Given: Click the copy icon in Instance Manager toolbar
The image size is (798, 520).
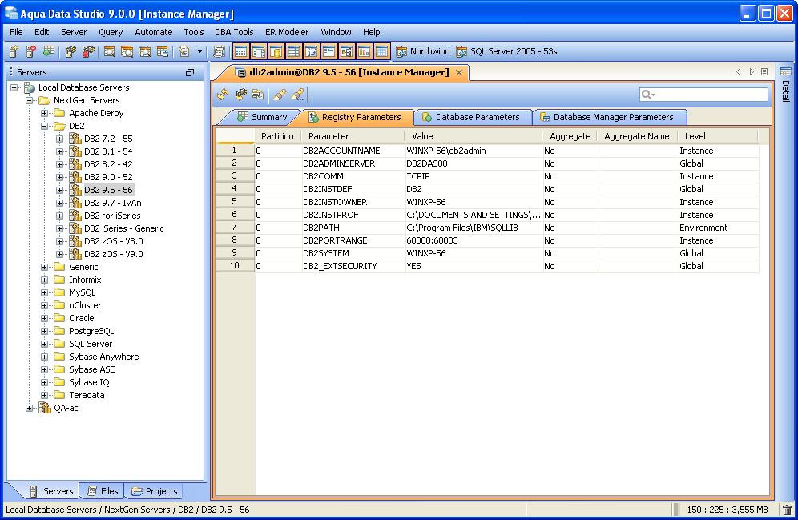Looking at the screenshot, I should tap(257, 94).
